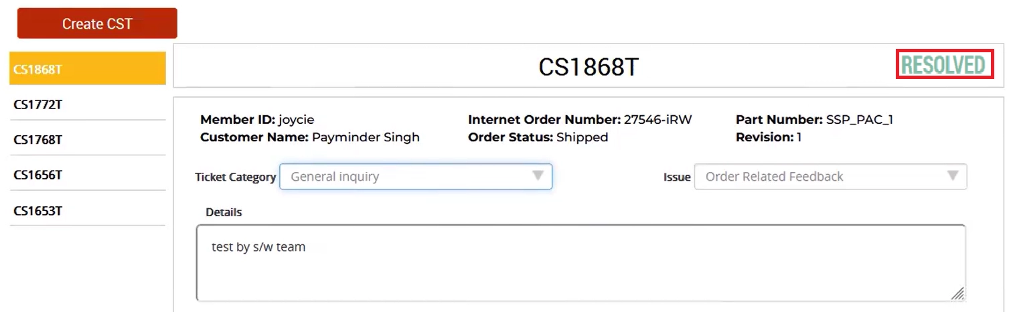Image resolution: width=1019 pixels, height=312 pixels.
Task: Click the Ticket Category dropdown arrow icon
Action: [537, 176]
